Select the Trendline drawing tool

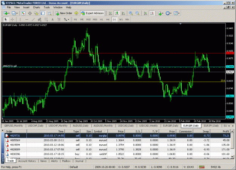point(33,19)
